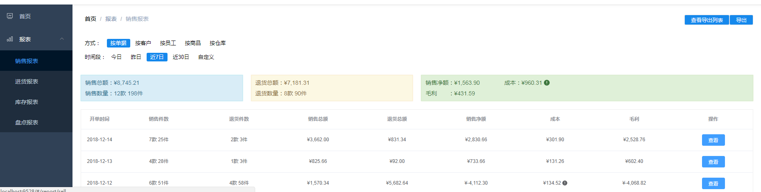Click the 2018-12-14 date cell
Viewport: 761px width, 192px height.
pyautogui.click(x=100, y=140)
